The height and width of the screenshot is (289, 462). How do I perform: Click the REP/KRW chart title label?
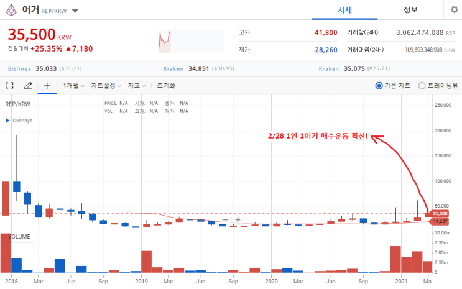[18, 104]
